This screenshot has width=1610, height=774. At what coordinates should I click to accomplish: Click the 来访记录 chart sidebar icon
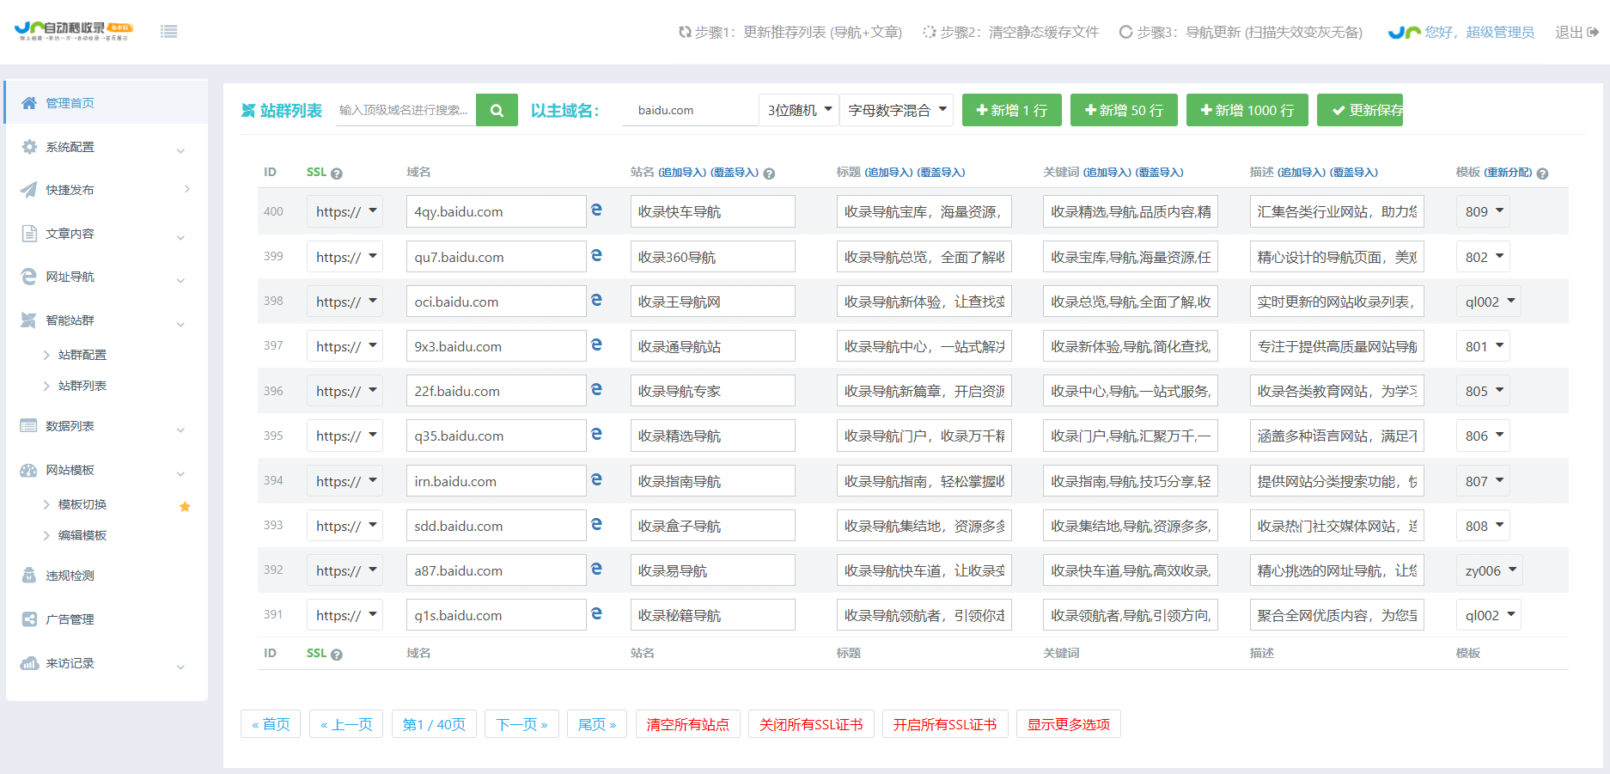point(27,662)
